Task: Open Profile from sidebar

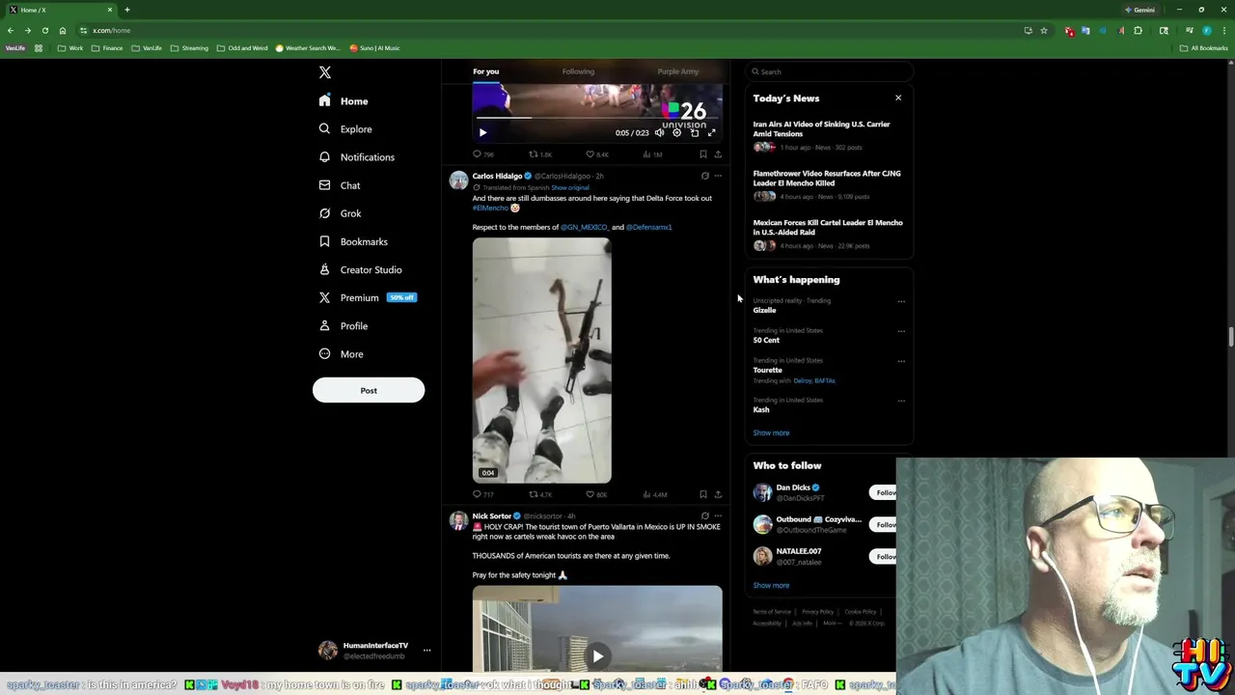Action: (x=343, y=326)
